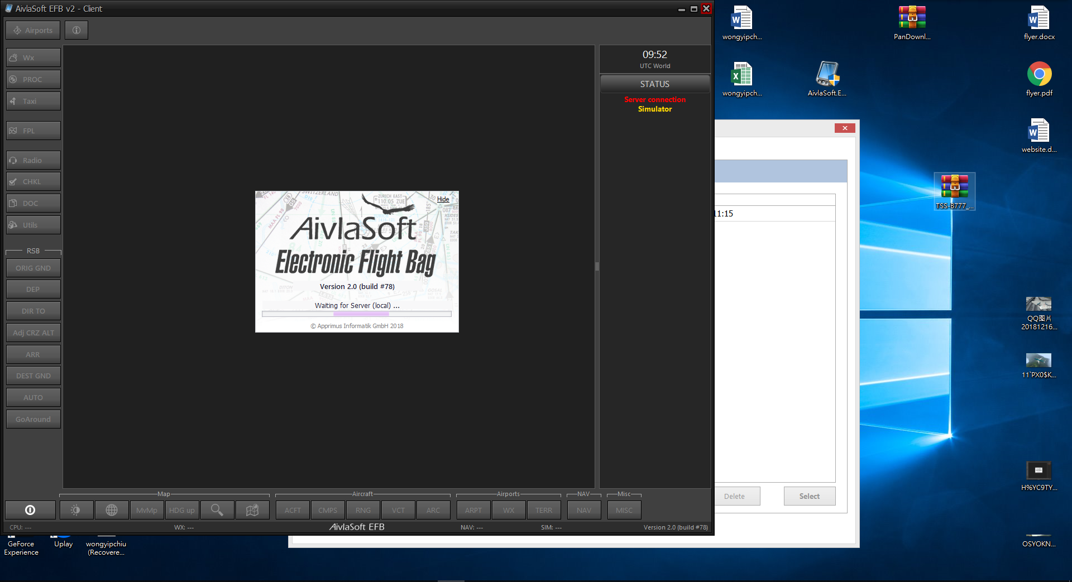Image resolution: width=1072 pixels, height=582 pixels.
Task: Select ORIG GND route phase
Action: [33, 268]
